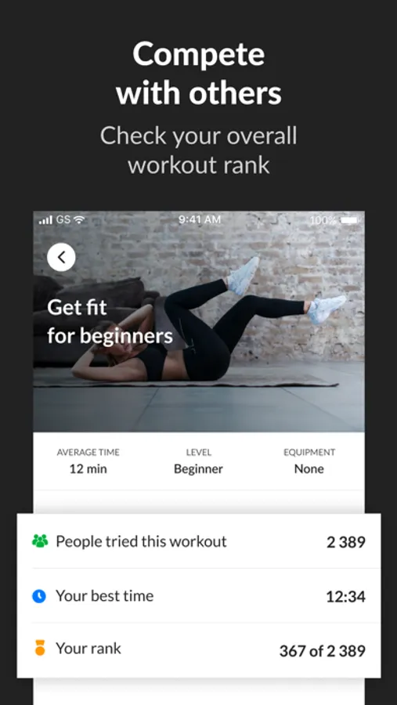Tap the Get fit for beginners title
Viewport: 397px width, 705px height.
[110, 322]
